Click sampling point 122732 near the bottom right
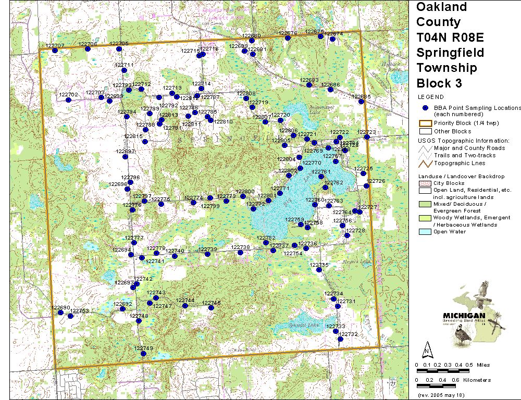This screenshot has height=400, width=521. pyautogui.click(x=341, y=339)
